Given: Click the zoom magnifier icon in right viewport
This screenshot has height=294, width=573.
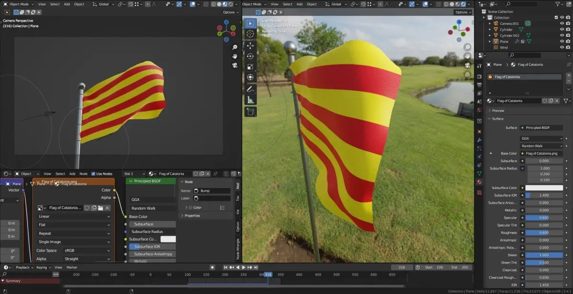Looking at the screenshot, I should (x=467, y=47).
